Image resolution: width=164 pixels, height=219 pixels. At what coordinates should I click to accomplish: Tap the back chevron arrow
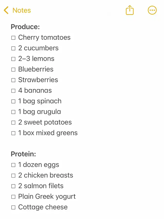point(6,10)
